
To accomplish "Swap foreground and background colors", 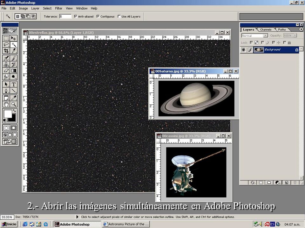I will click(14, 111).
